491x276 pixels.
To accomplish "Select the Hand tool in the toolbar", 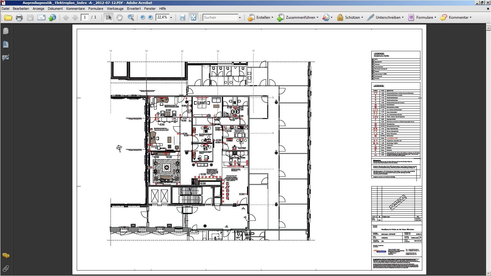I will coord(120,17).
